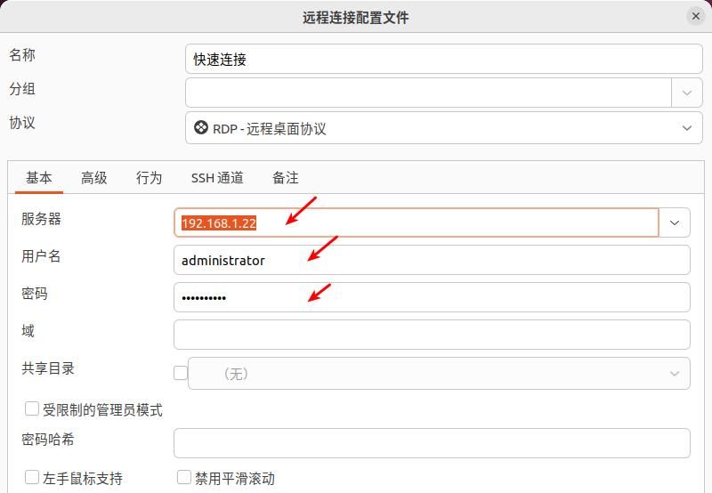Image resolution: width=712 pixels, height=493 pixels.
Task: Open the 行为 tab
Action: [x=149, y=177]
